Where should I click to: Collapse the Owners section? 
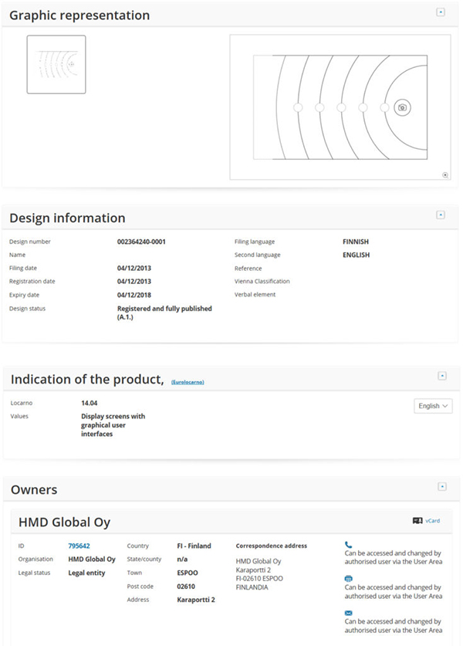click(x=441, y=487)
